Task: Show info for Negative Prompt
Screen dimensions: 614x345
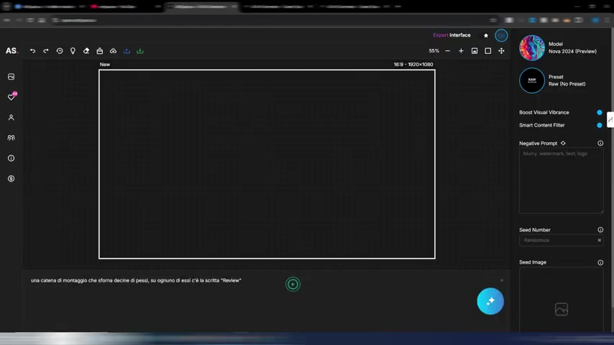Action: 600,143
